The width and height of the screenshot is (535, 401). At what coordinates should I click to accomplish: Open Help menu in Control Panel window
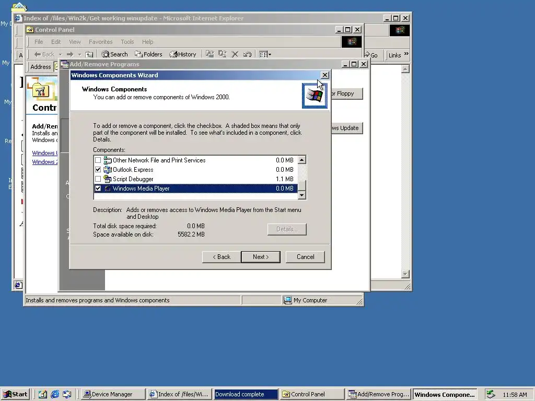(148, 42)
